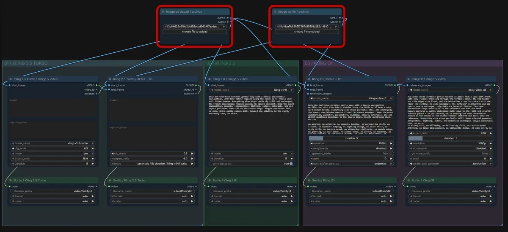The width and height of the screenshot is (508, 232).
Task: Click the MASK output socket on Image de fin node
Action: click(340, 22)
